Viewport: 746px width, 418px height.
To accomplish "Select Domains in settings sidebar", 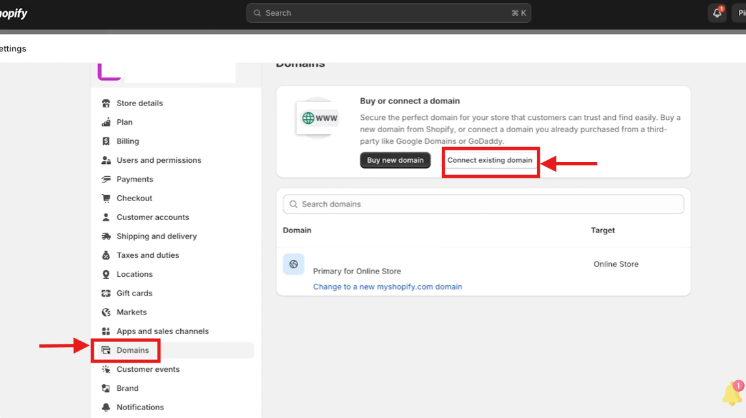I will click(133, 351).
